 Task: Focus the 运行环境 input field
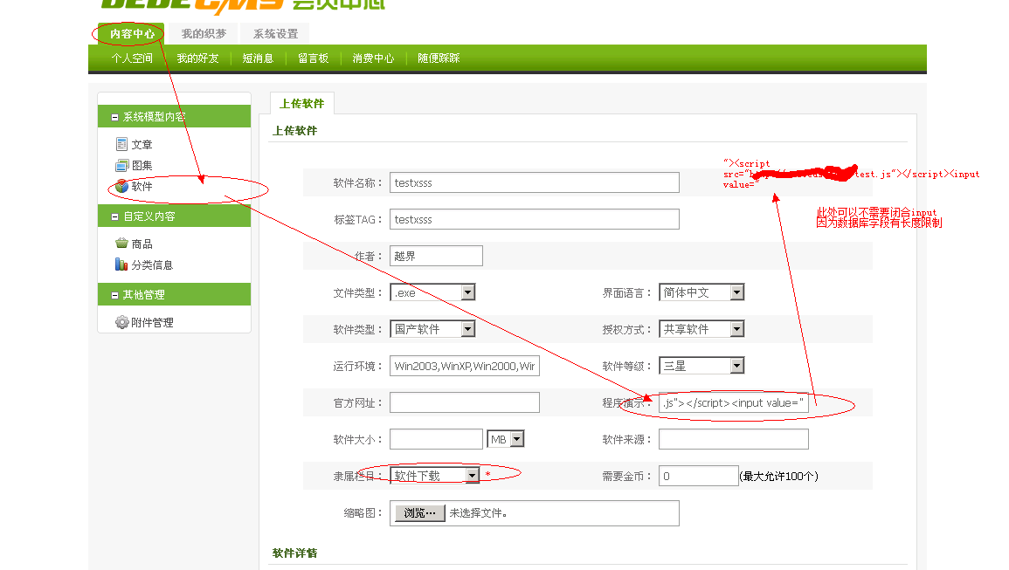[x=465, y=366]
